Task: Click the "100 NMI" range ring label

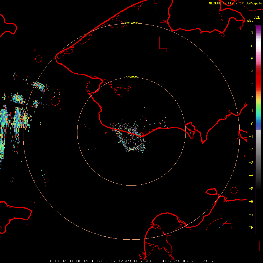Action: pyautogui.click(x=131, y=23)
